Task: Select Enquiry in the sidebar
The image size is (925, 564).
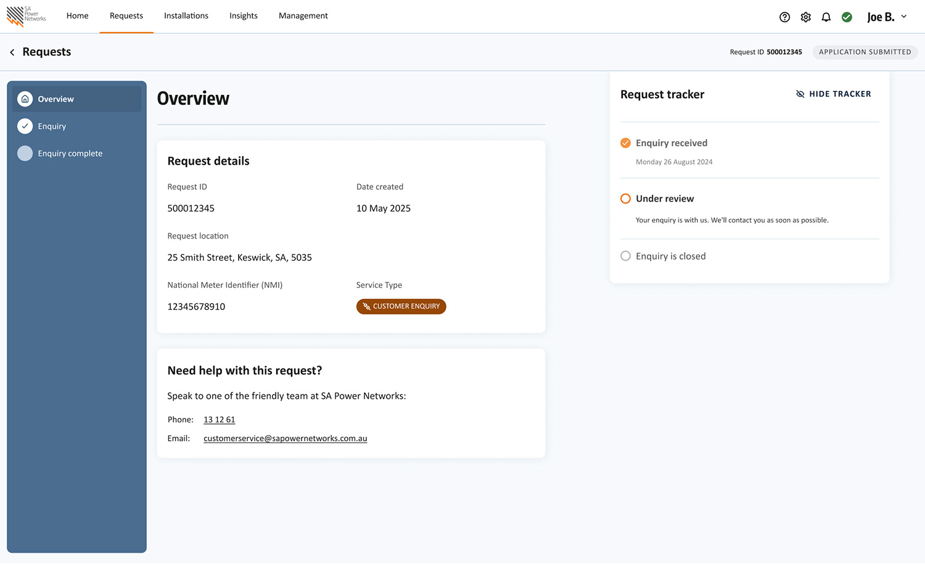Action: 76,126
